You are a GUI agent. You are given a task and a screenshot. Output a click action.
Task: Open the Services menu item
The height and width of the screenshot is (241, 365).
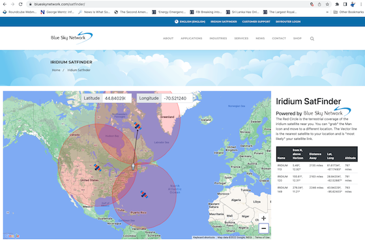[241, 38]
